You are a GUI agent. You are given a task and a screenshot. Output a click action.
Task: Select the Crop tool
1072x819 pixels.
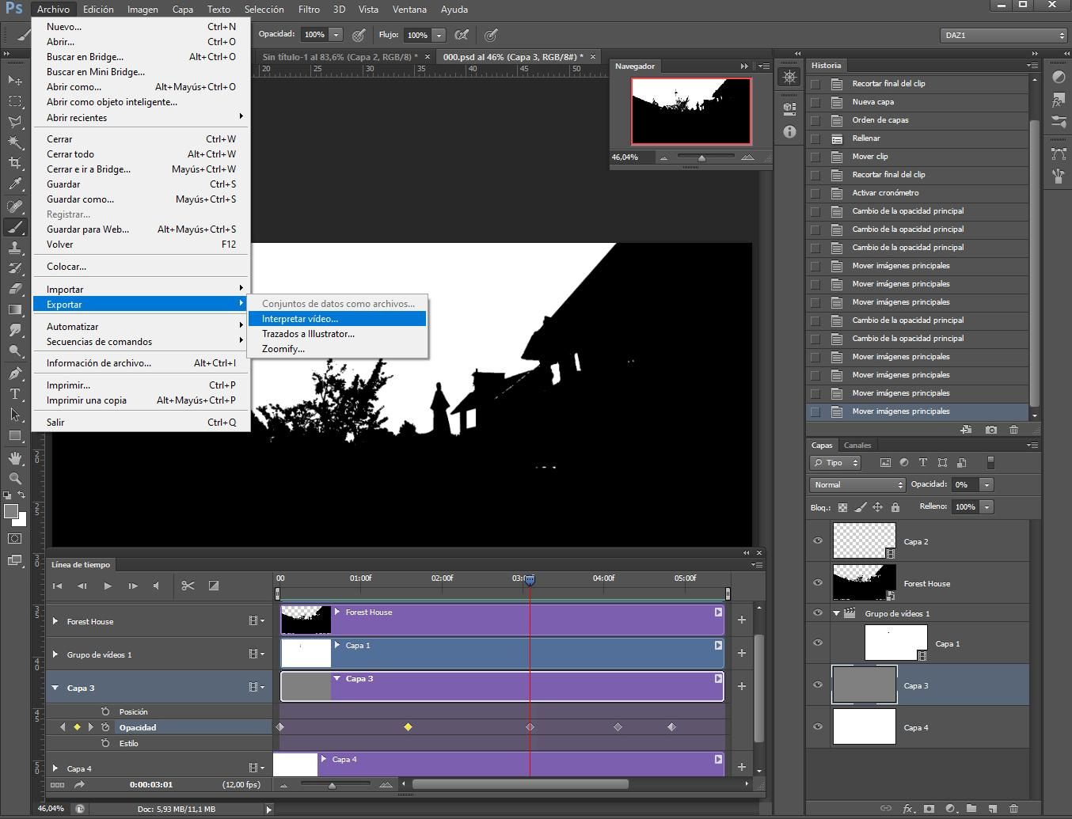15,161
